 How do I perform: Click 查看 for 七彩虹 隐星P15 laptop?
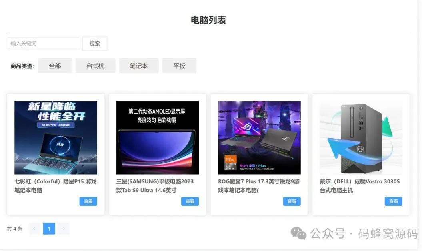click(x=88, y=201)
